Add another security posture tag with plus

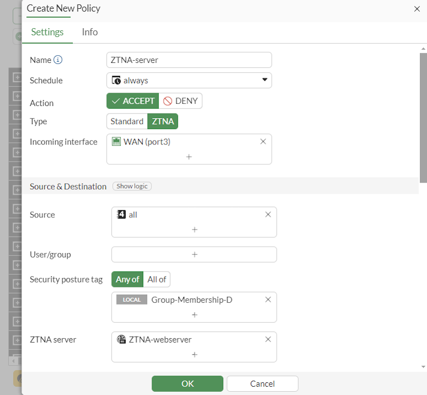(194, 314)
